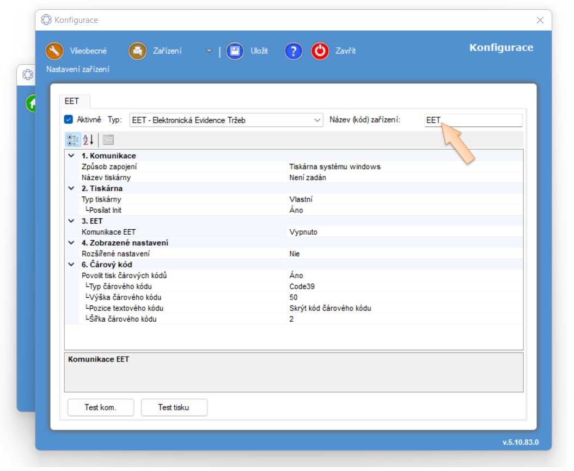This screenshot has height=471, width=574.
Task: Collapse the 6. Čárový kód section
Action: [x=71, y=265]
